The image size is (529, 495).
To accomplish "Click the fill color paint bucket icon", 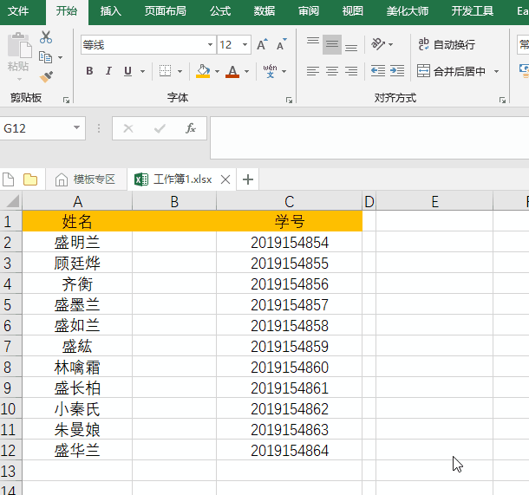I will pos(203,71).
